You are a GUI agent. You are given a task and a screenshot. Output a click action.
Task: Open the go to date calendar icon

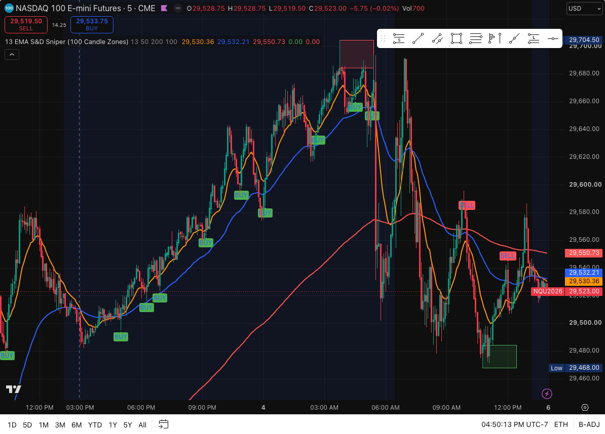[x=164, y=424]
